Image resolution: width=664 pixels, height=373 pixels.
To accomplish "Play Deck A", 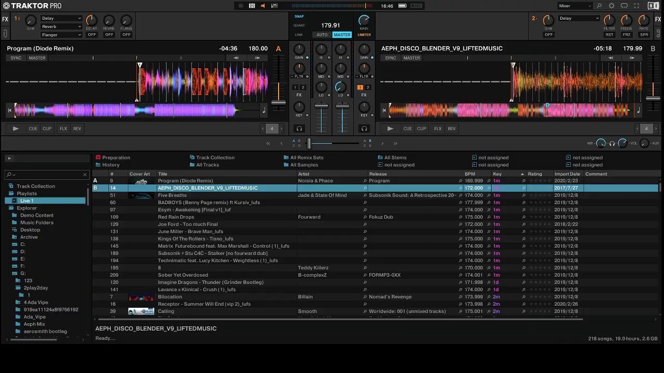I will coord(16,128).
